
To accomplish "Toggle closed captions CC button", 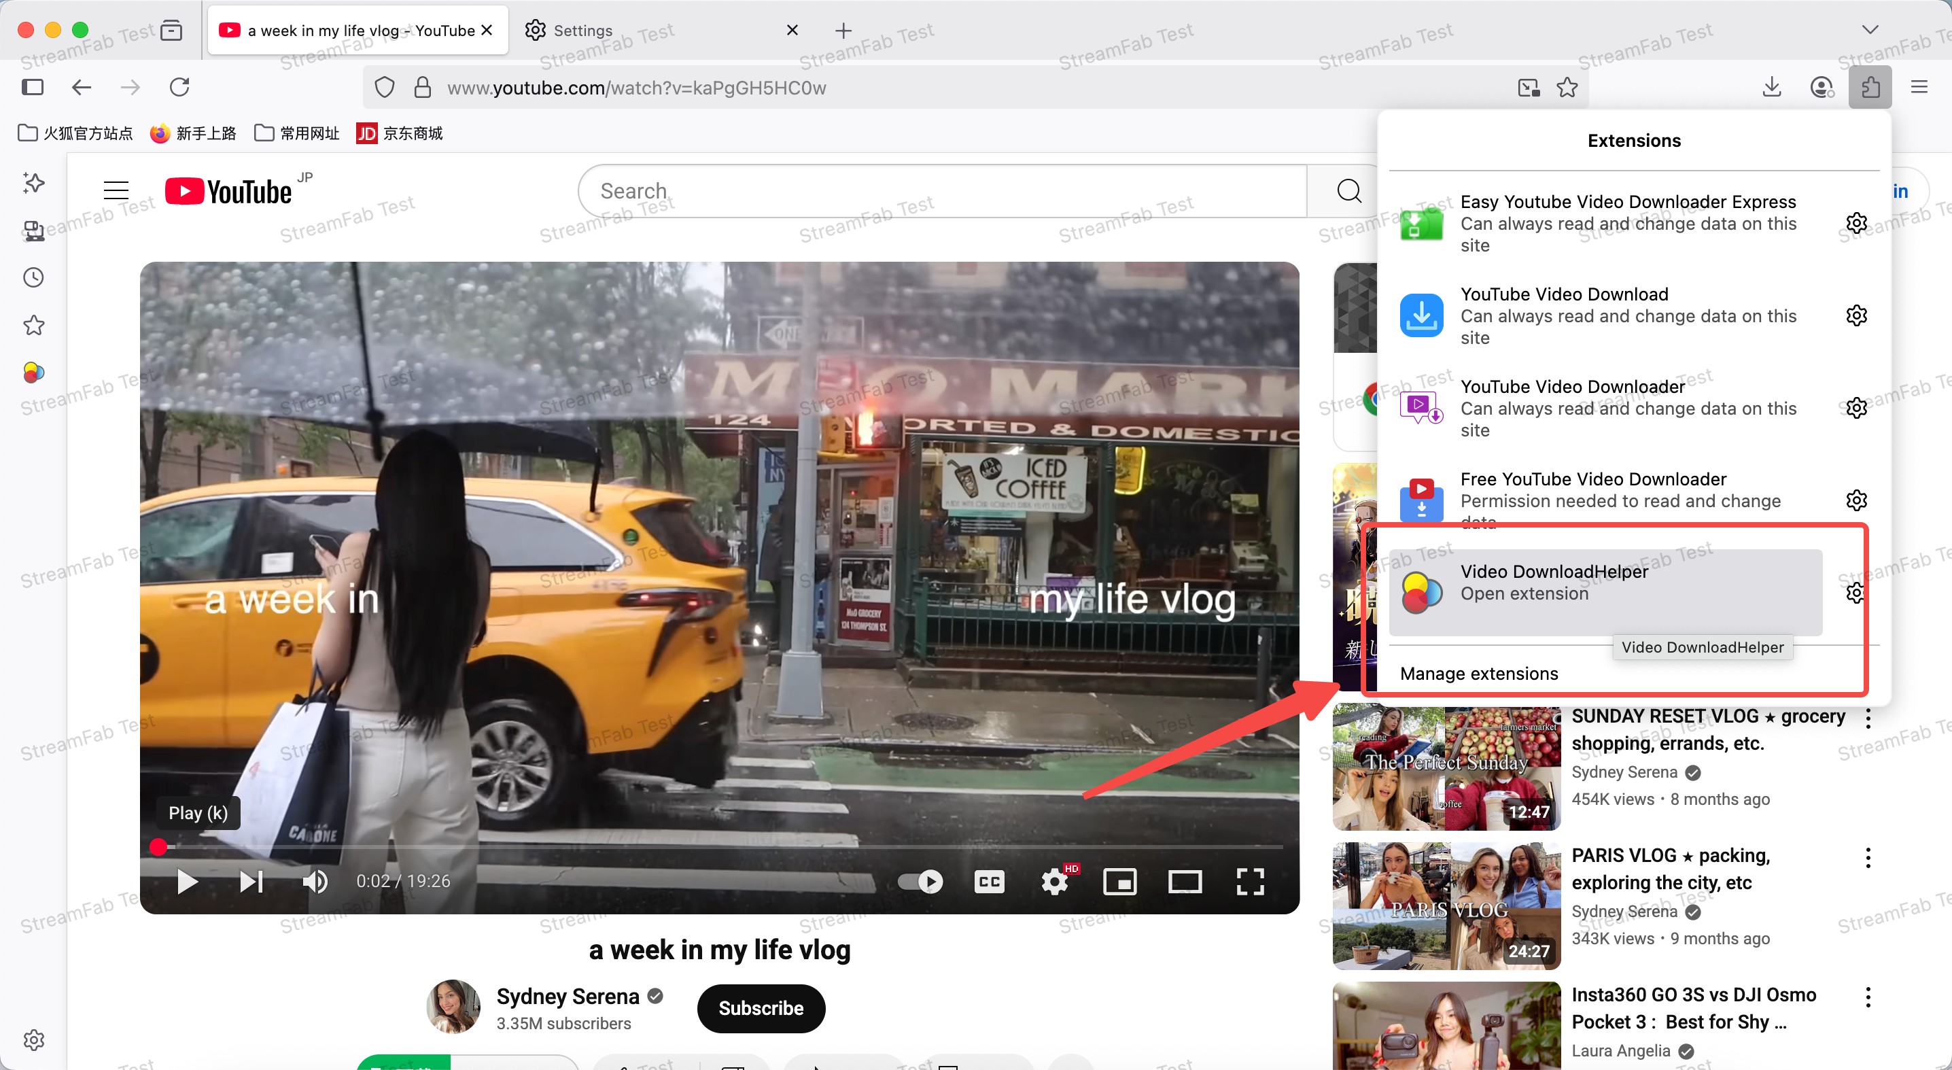I will point(989,881).
